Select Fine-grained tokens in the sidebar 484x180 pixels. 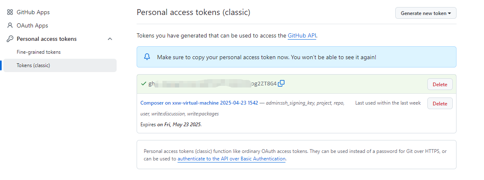click(39, 52)
